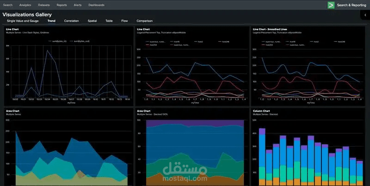
Task: Toggle host248 legend in Smoothed Lines chart
Action: click(339, 42)
